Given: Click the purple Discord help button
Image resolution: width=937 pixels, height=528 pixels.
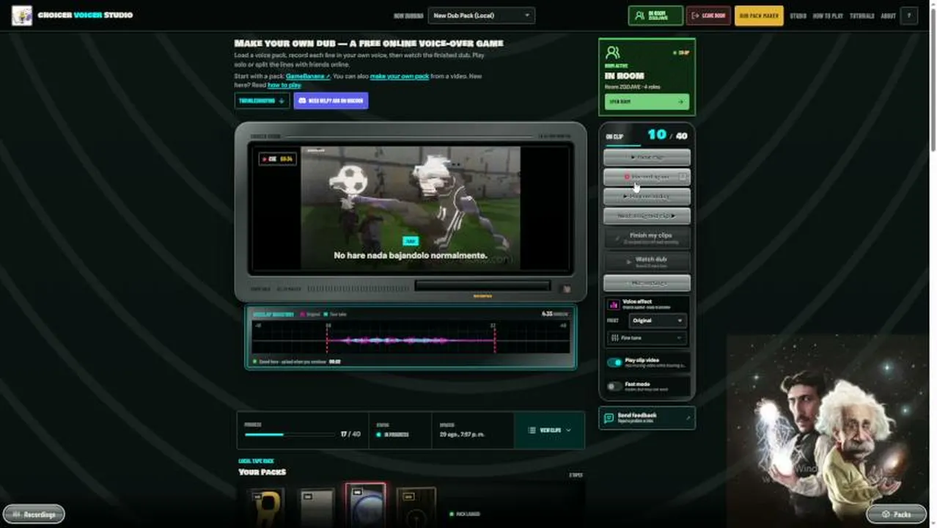Looking at the screenshot, I should click(331, 100).
